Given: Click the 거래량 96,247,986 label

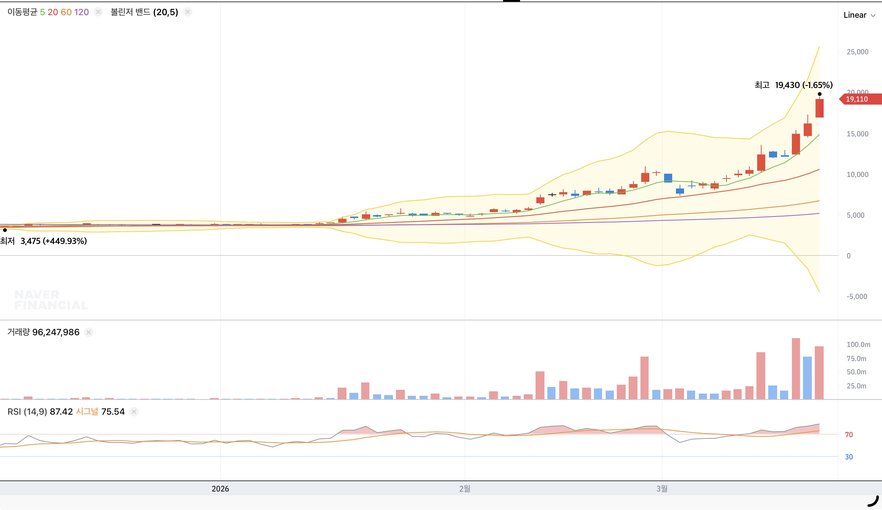Looking at the screenshot, I should (x=43, y=332).
